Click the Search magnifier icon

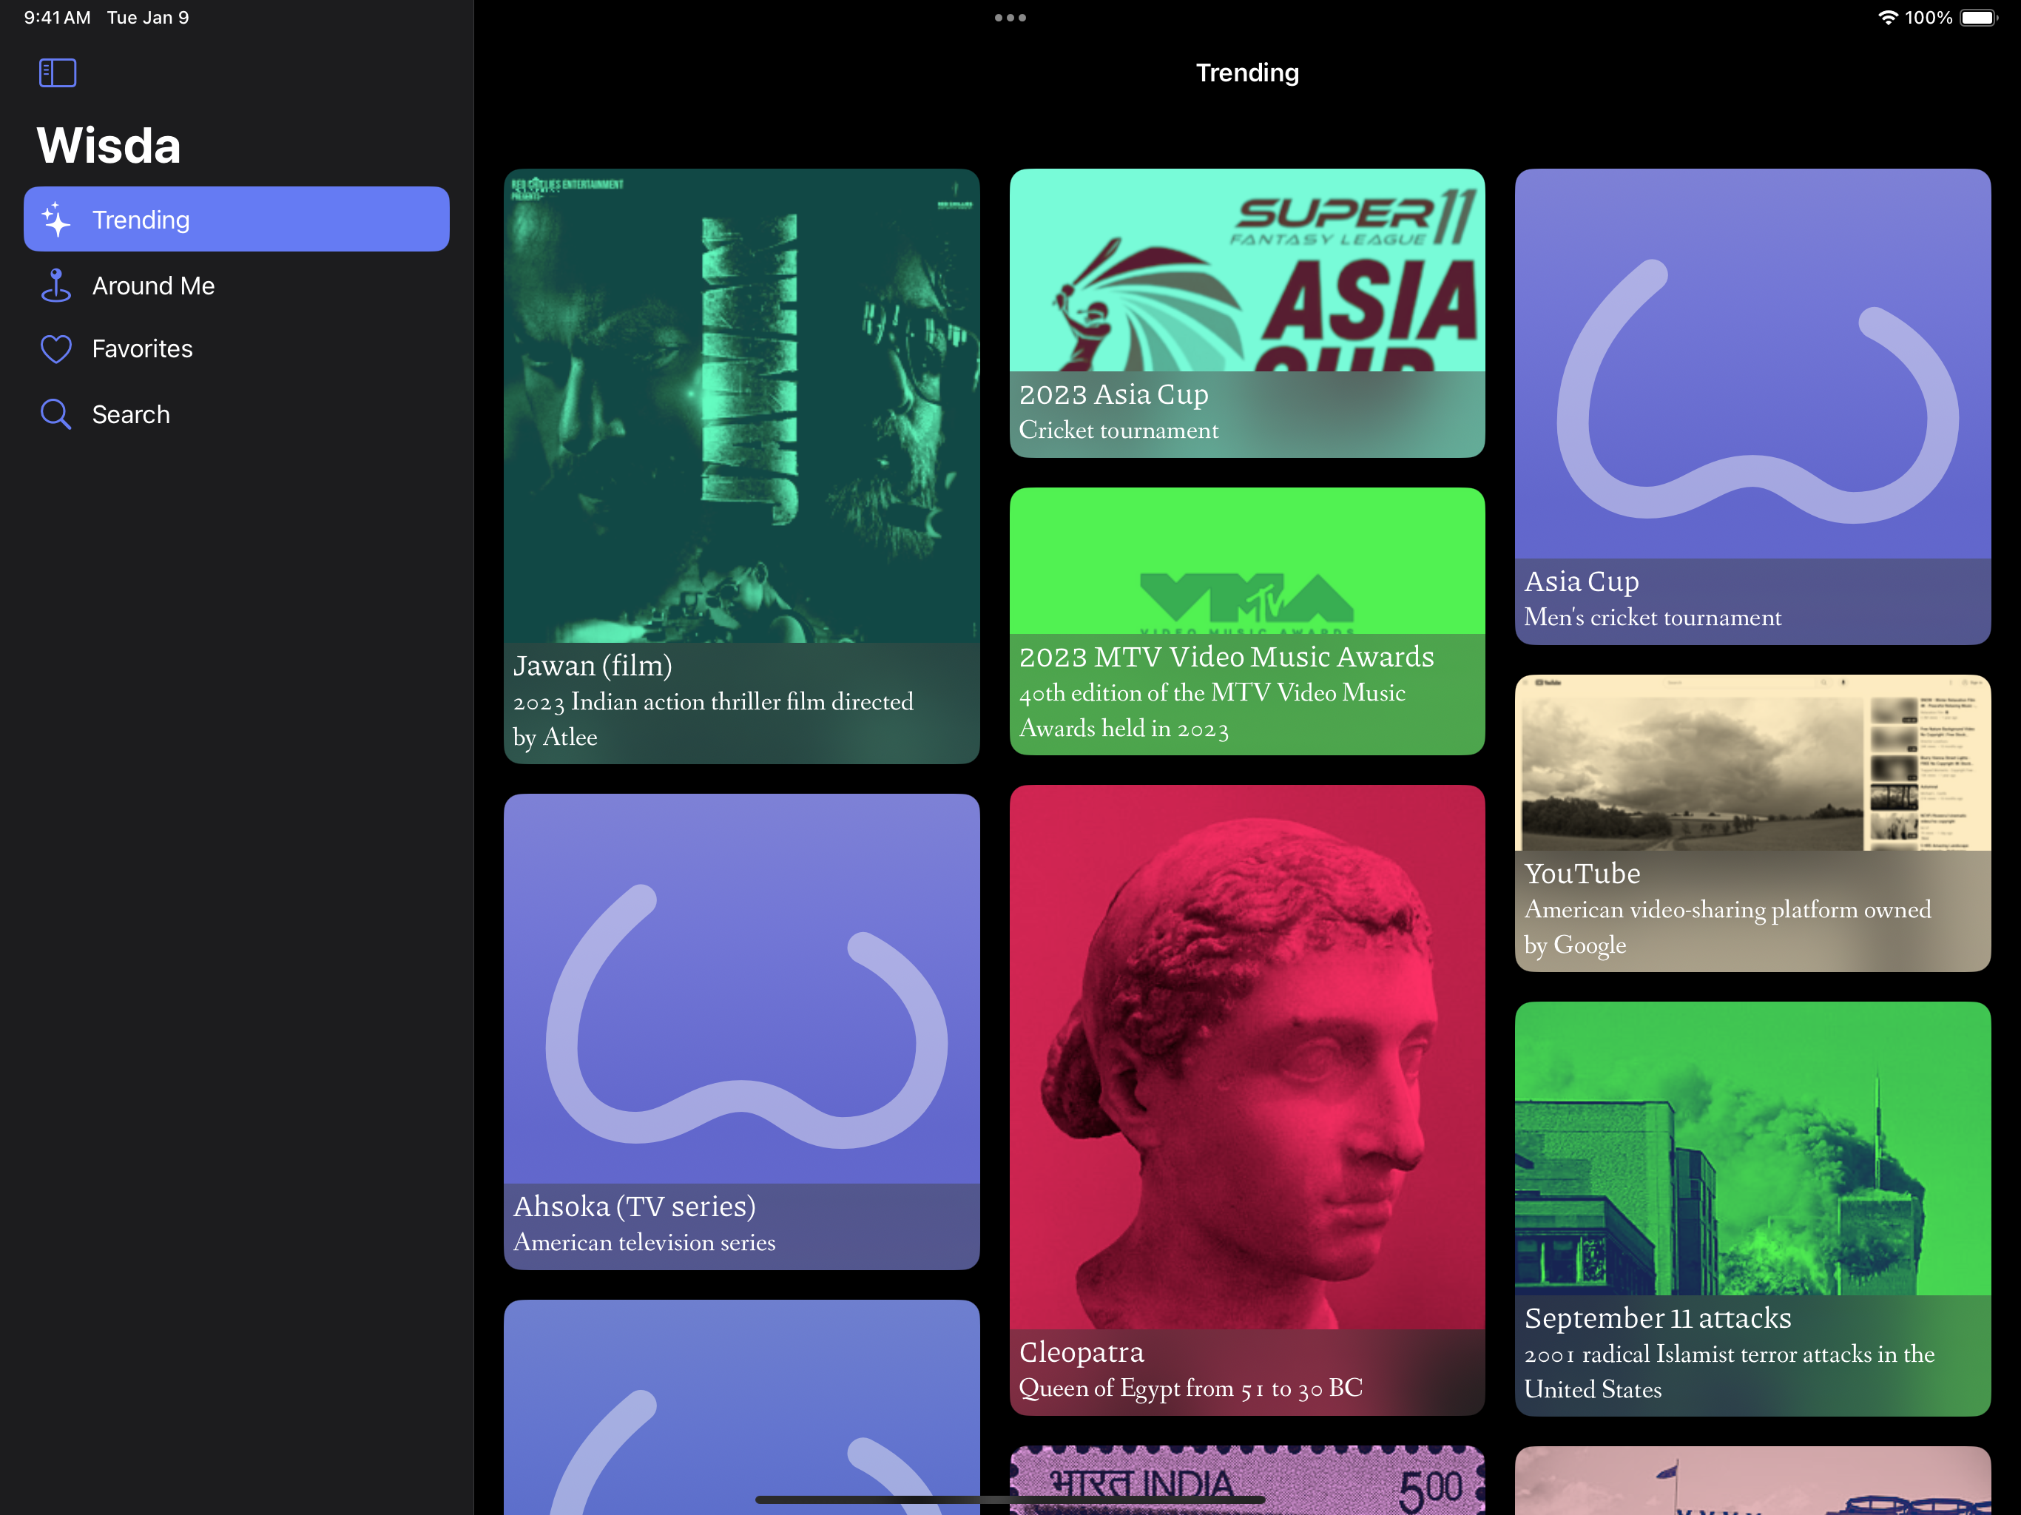tap(55, 414)
